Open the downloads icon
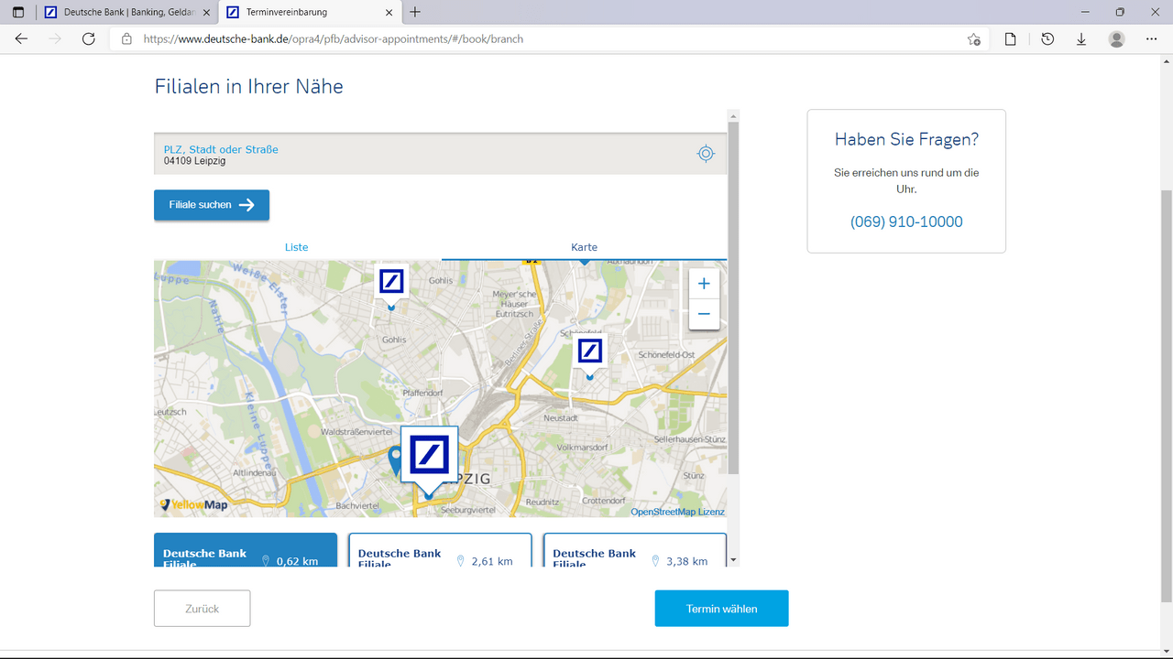Image resolution: width=1173 pixels, height=659 pixels. tap(1081, 39)
